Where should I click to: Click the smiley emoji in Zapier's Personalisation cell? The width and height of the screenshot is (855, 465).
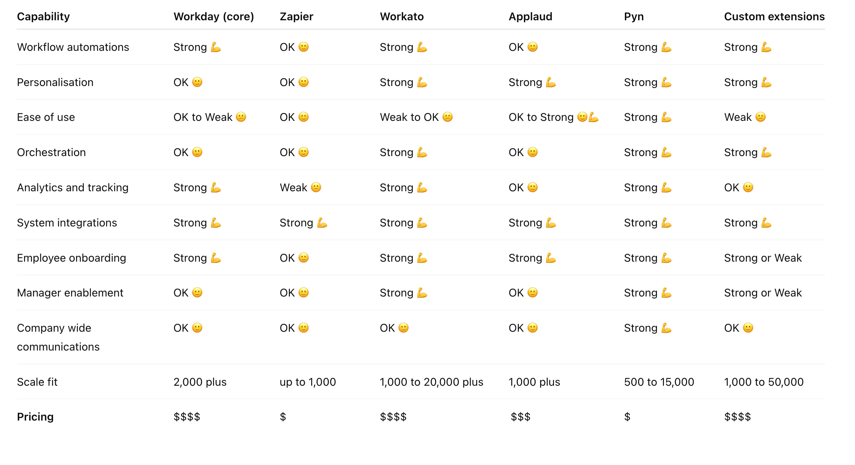click(303, 82)
